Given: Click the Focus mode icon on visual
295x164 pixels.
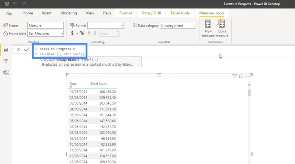Looking at the screenshot, I should coord(241,76).
